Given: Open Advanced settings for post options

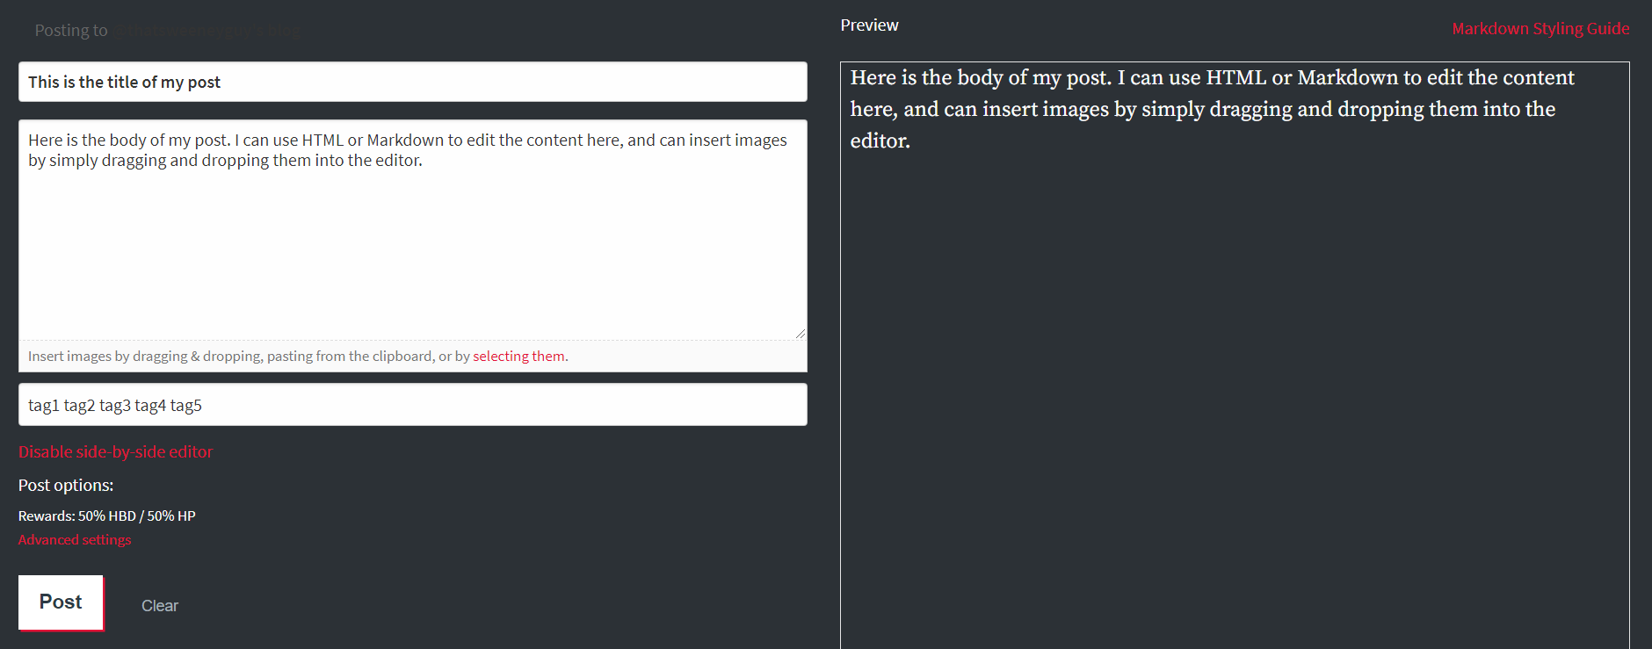Looking at the screenshot, I should [x=75, y=540].
